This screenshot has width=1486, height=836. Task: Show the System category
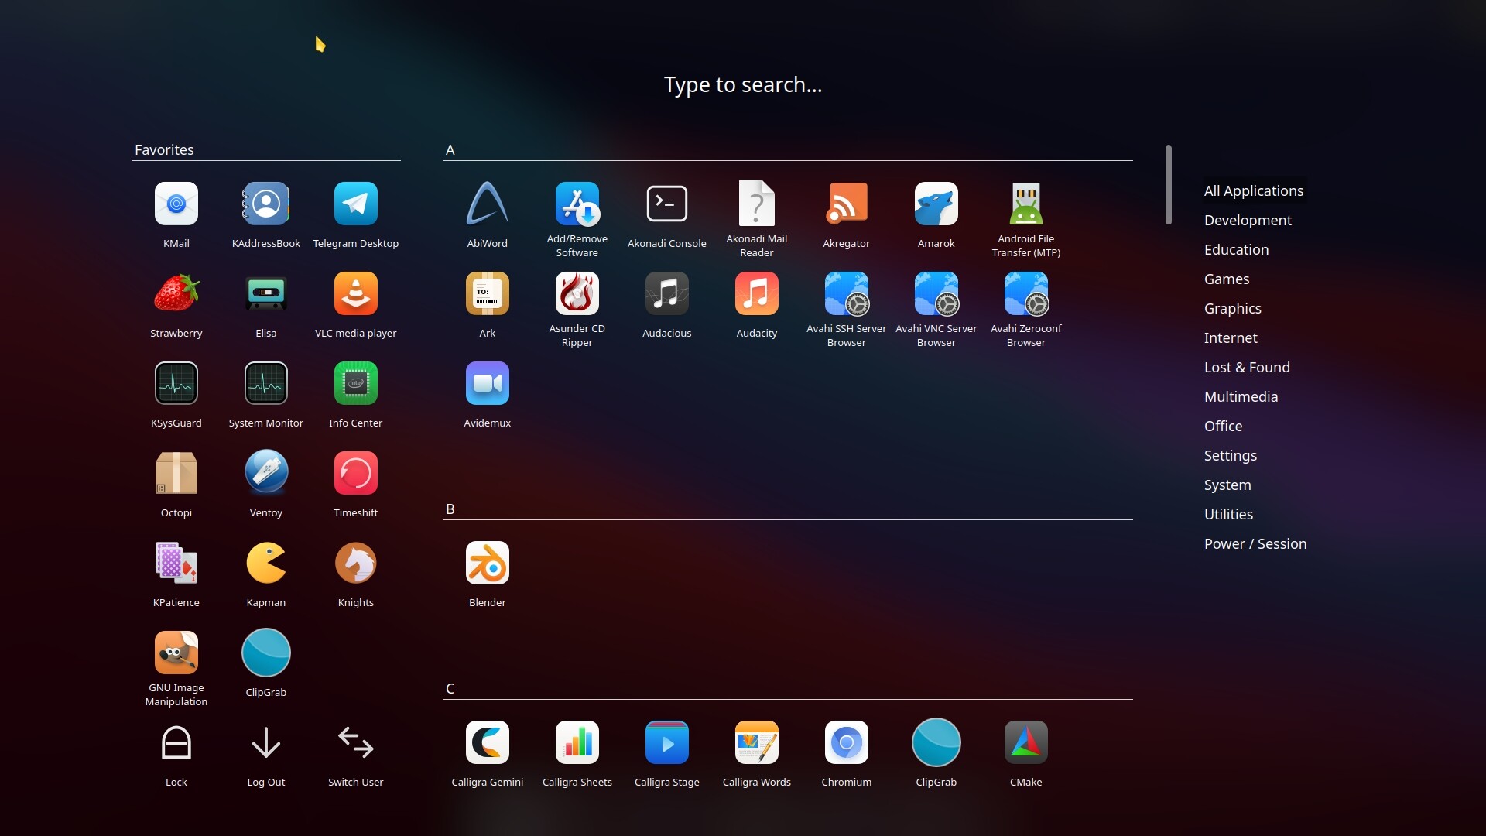[1227, 485]
